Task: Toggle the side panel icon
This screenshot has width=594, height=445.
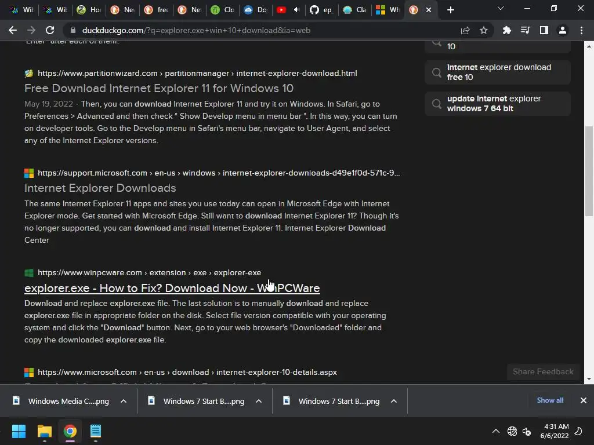Action: [x=544, y=30]
